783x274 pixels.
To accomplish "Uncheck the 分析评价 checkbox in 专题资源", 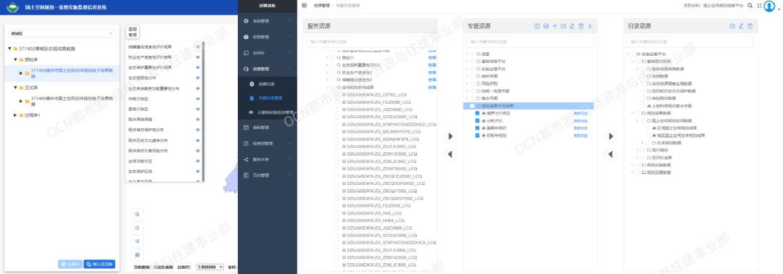I will [478, 121].
